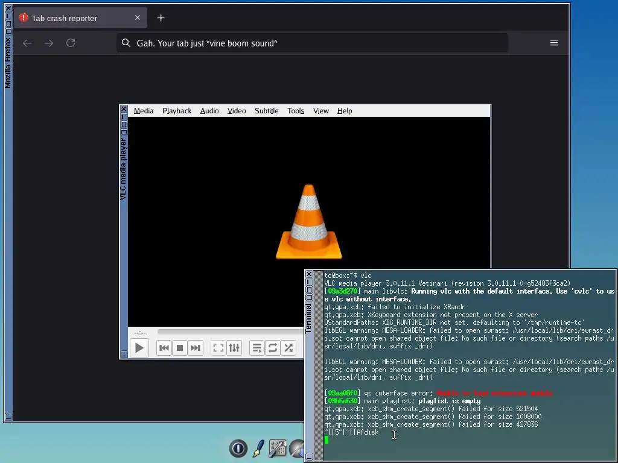The width and height of the screenshot is (618, 463).
Task: Toggle VLC random shuffle mode
Action: 288,348
